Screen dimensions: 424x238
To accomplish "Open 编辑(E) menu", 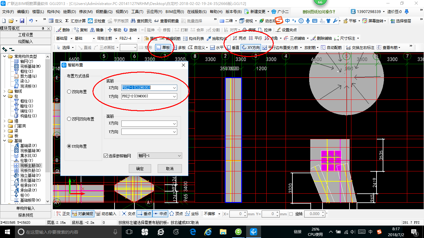I will click(x=23, y=12).
